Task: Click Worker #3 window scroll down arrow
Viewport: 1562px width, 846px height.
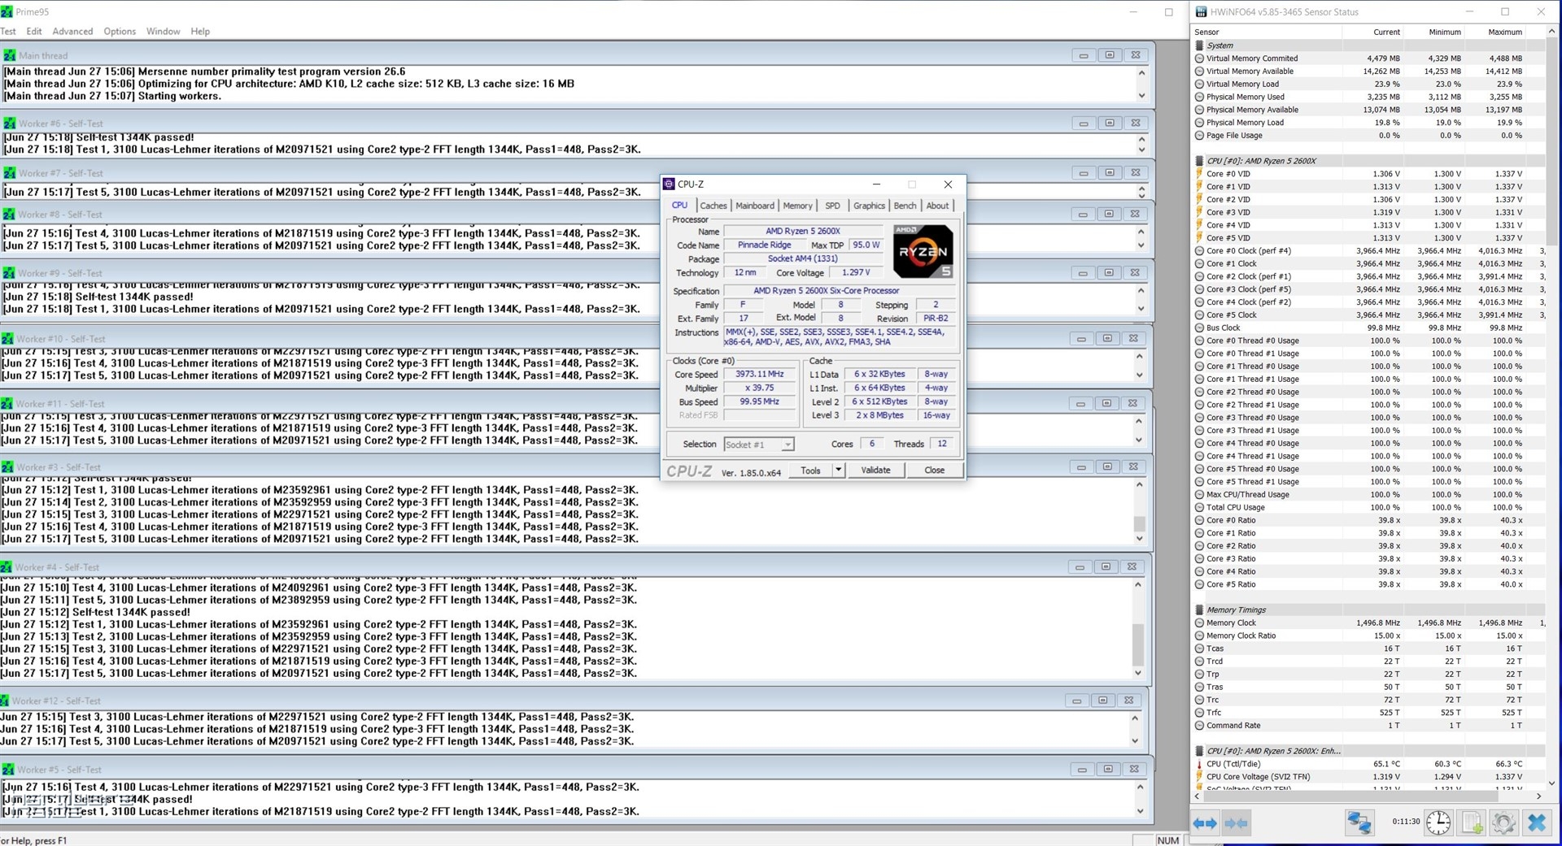Action: [x=1139, y=538]
